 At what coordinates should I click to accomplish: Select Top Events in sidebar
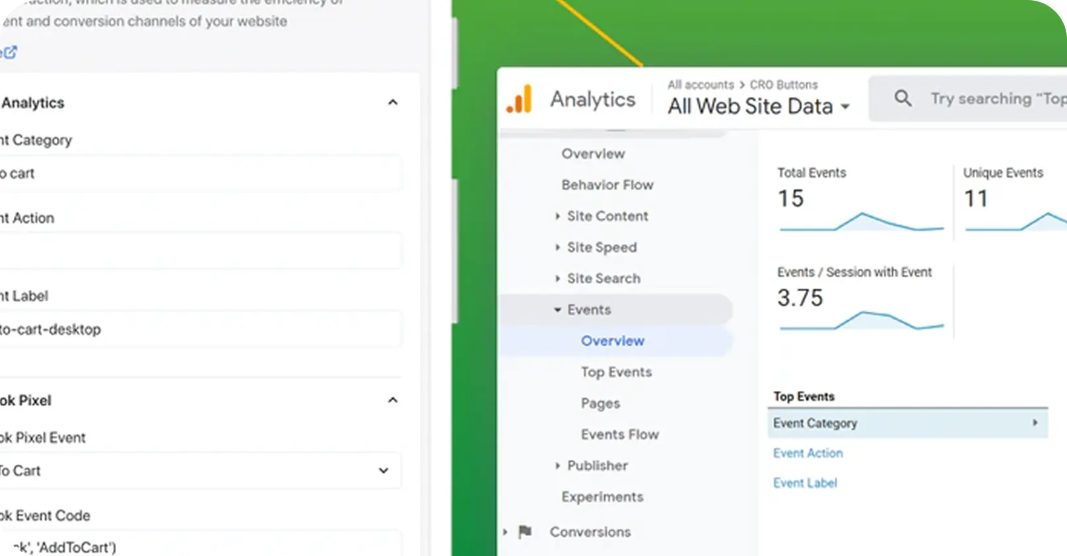tap(616, 372)
